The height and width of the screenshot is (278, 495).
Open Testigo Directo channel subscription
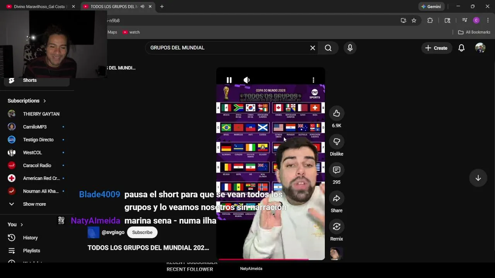pyautogui.click(x=37, y=140)
